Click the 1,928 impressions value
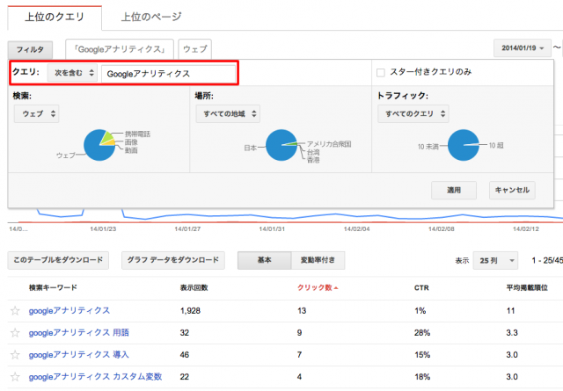This screenshot has width=563, height=391. coord(190,311)
